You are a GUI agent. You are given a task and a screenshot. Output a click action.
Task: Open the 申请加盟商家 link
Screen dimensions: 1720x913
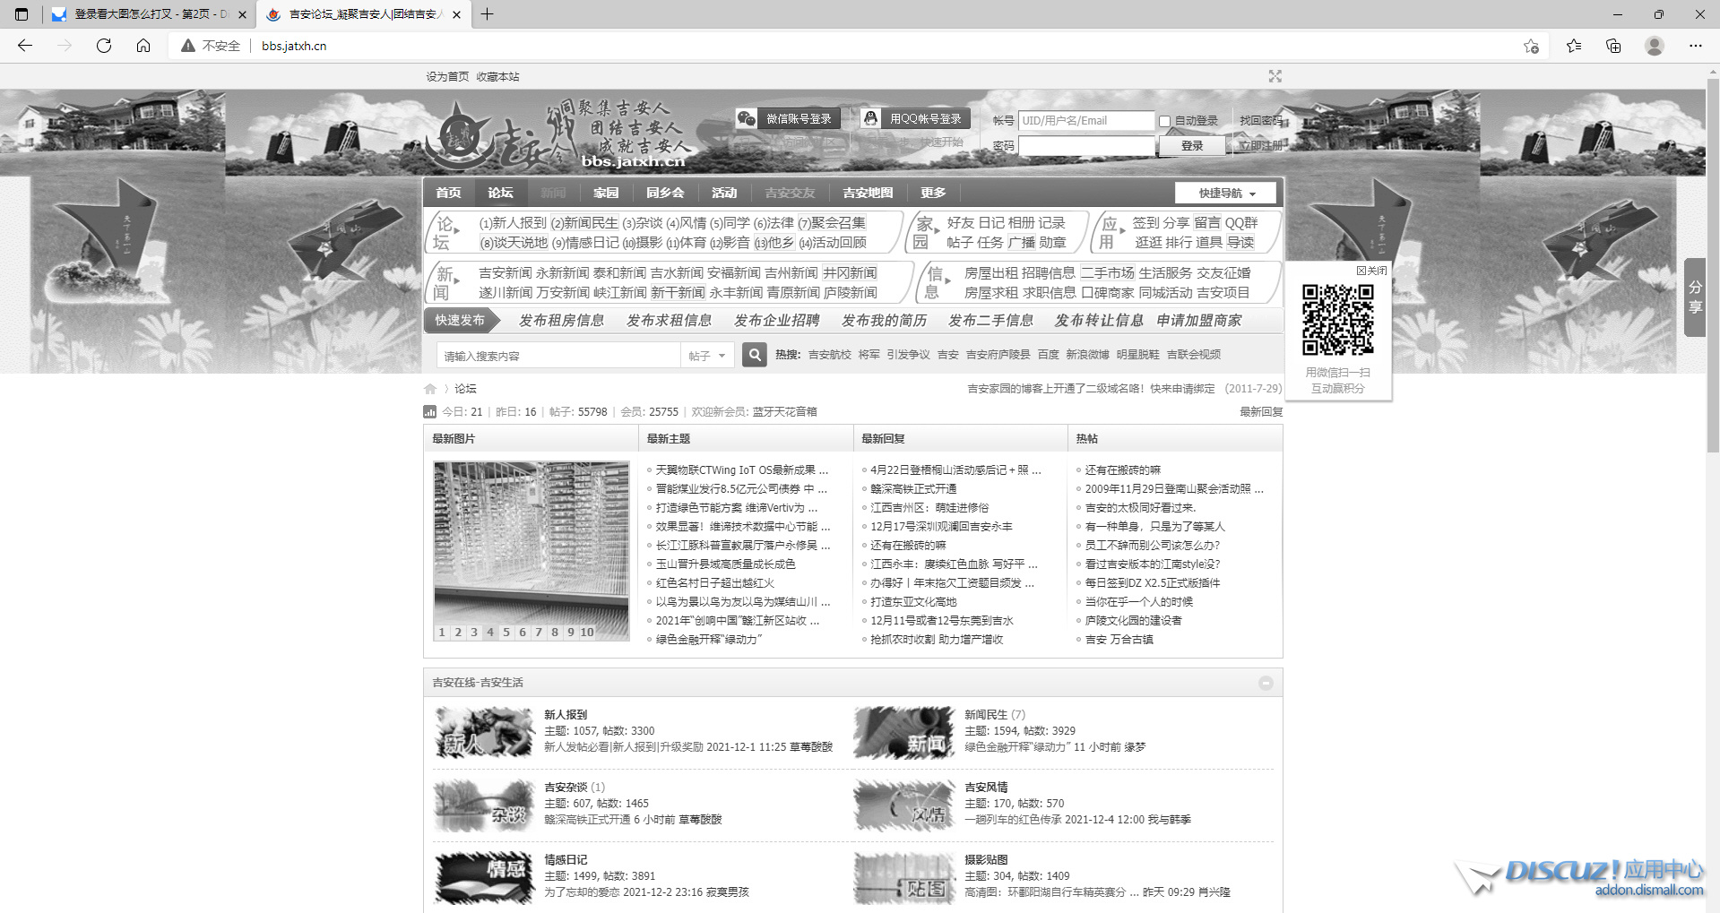tap(1199, 320)
